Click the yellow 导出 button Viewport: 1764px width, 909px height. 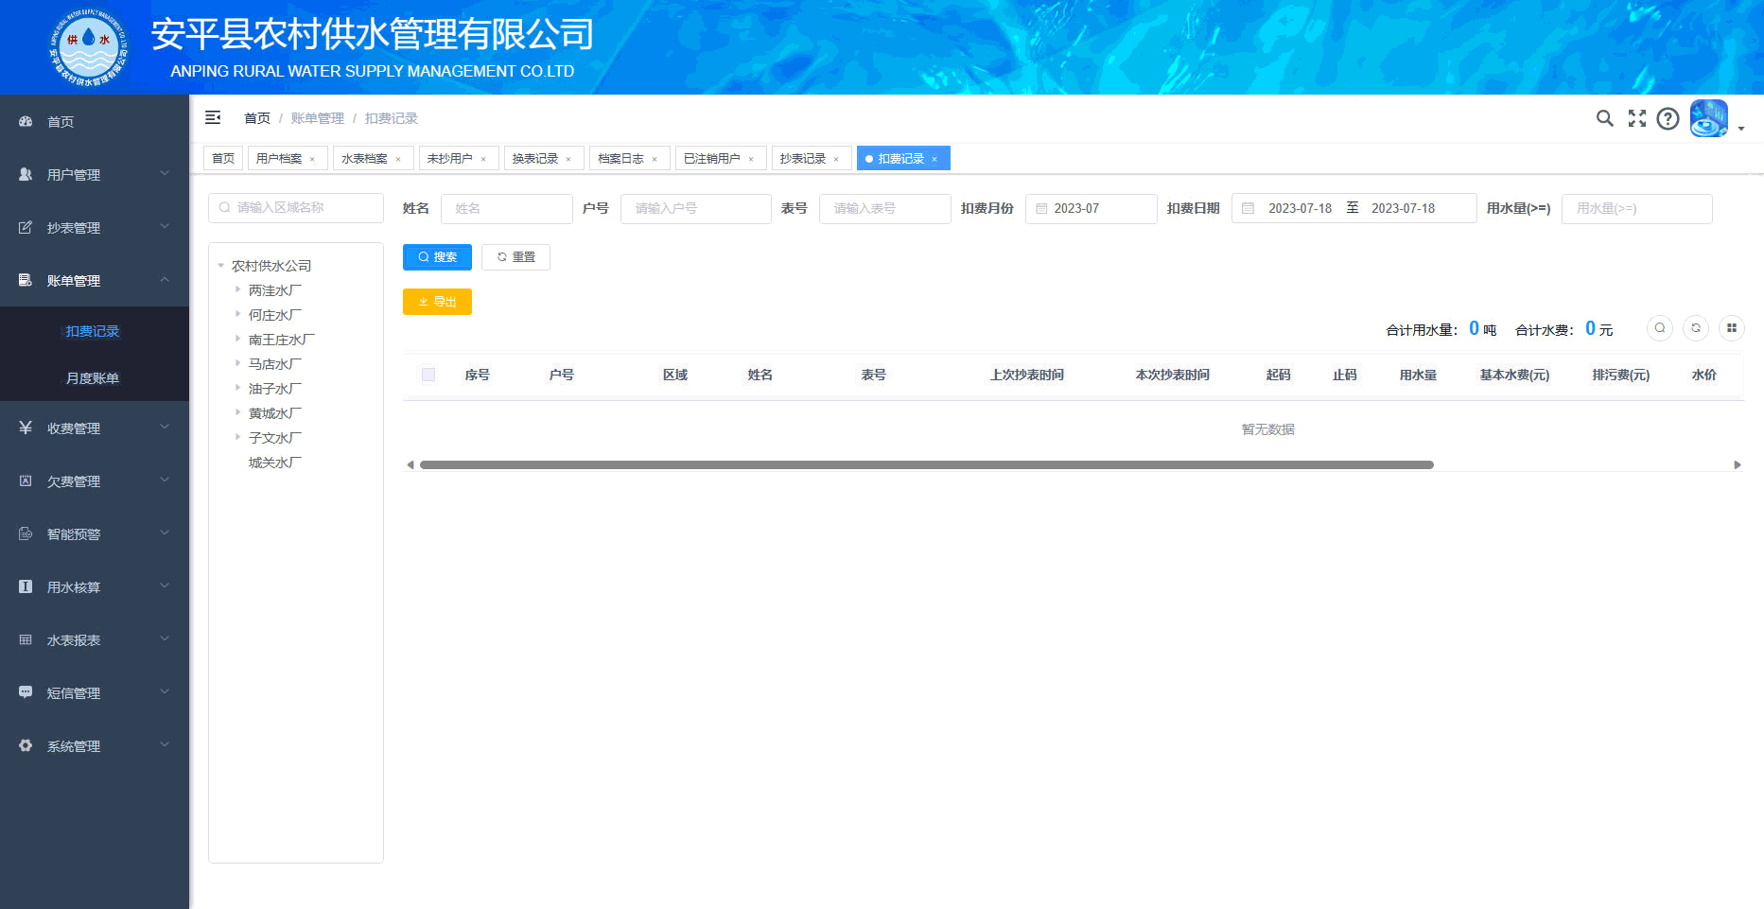coord(437,302)
